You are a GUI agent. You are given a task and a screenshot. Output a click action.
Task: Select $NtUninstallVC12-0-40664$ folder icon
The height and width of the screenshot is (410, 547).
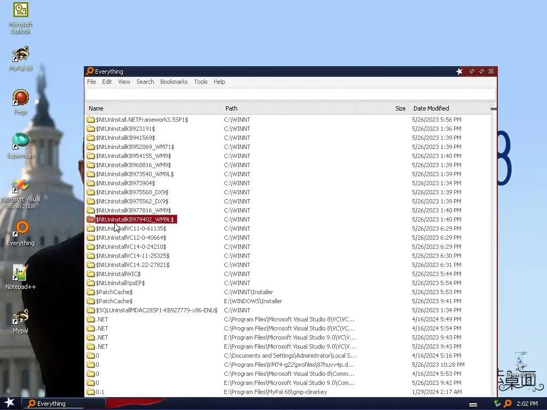tap(91, 238)
